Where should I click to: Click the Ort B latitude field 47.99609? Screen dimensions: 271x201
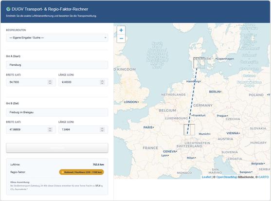pyautogui.click(x=31, y=129)
